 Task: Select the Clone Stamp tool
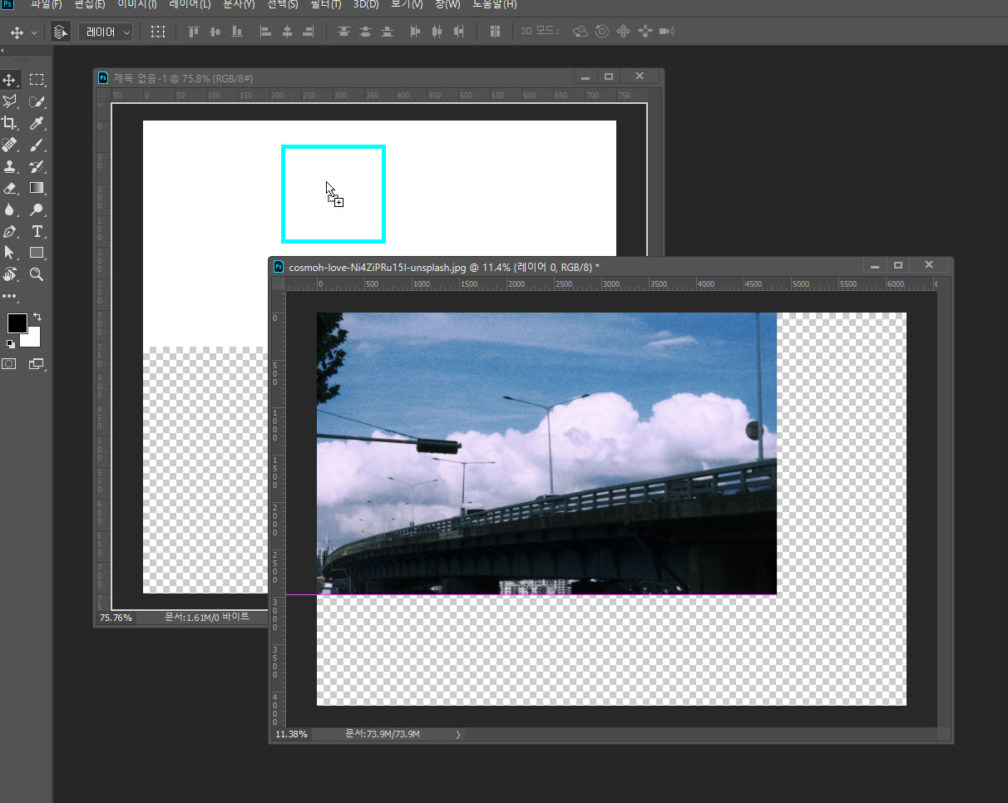10,166
